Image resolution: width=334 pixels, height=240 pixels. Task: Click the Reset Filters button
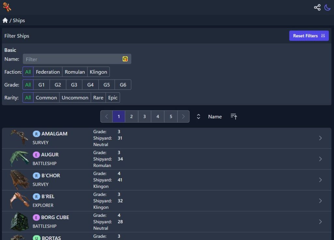point(309,36)
